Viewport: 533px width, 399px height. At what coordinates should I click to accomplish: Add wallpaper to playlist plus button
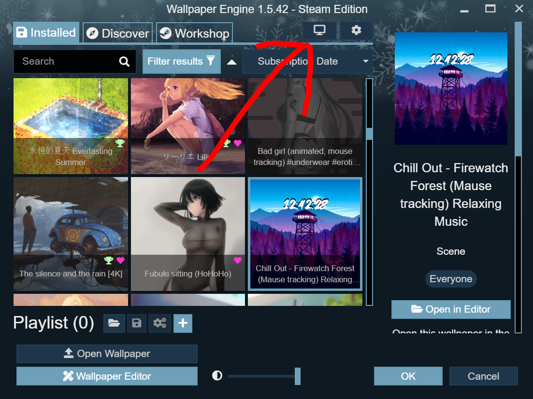click(x=183, y=323)
